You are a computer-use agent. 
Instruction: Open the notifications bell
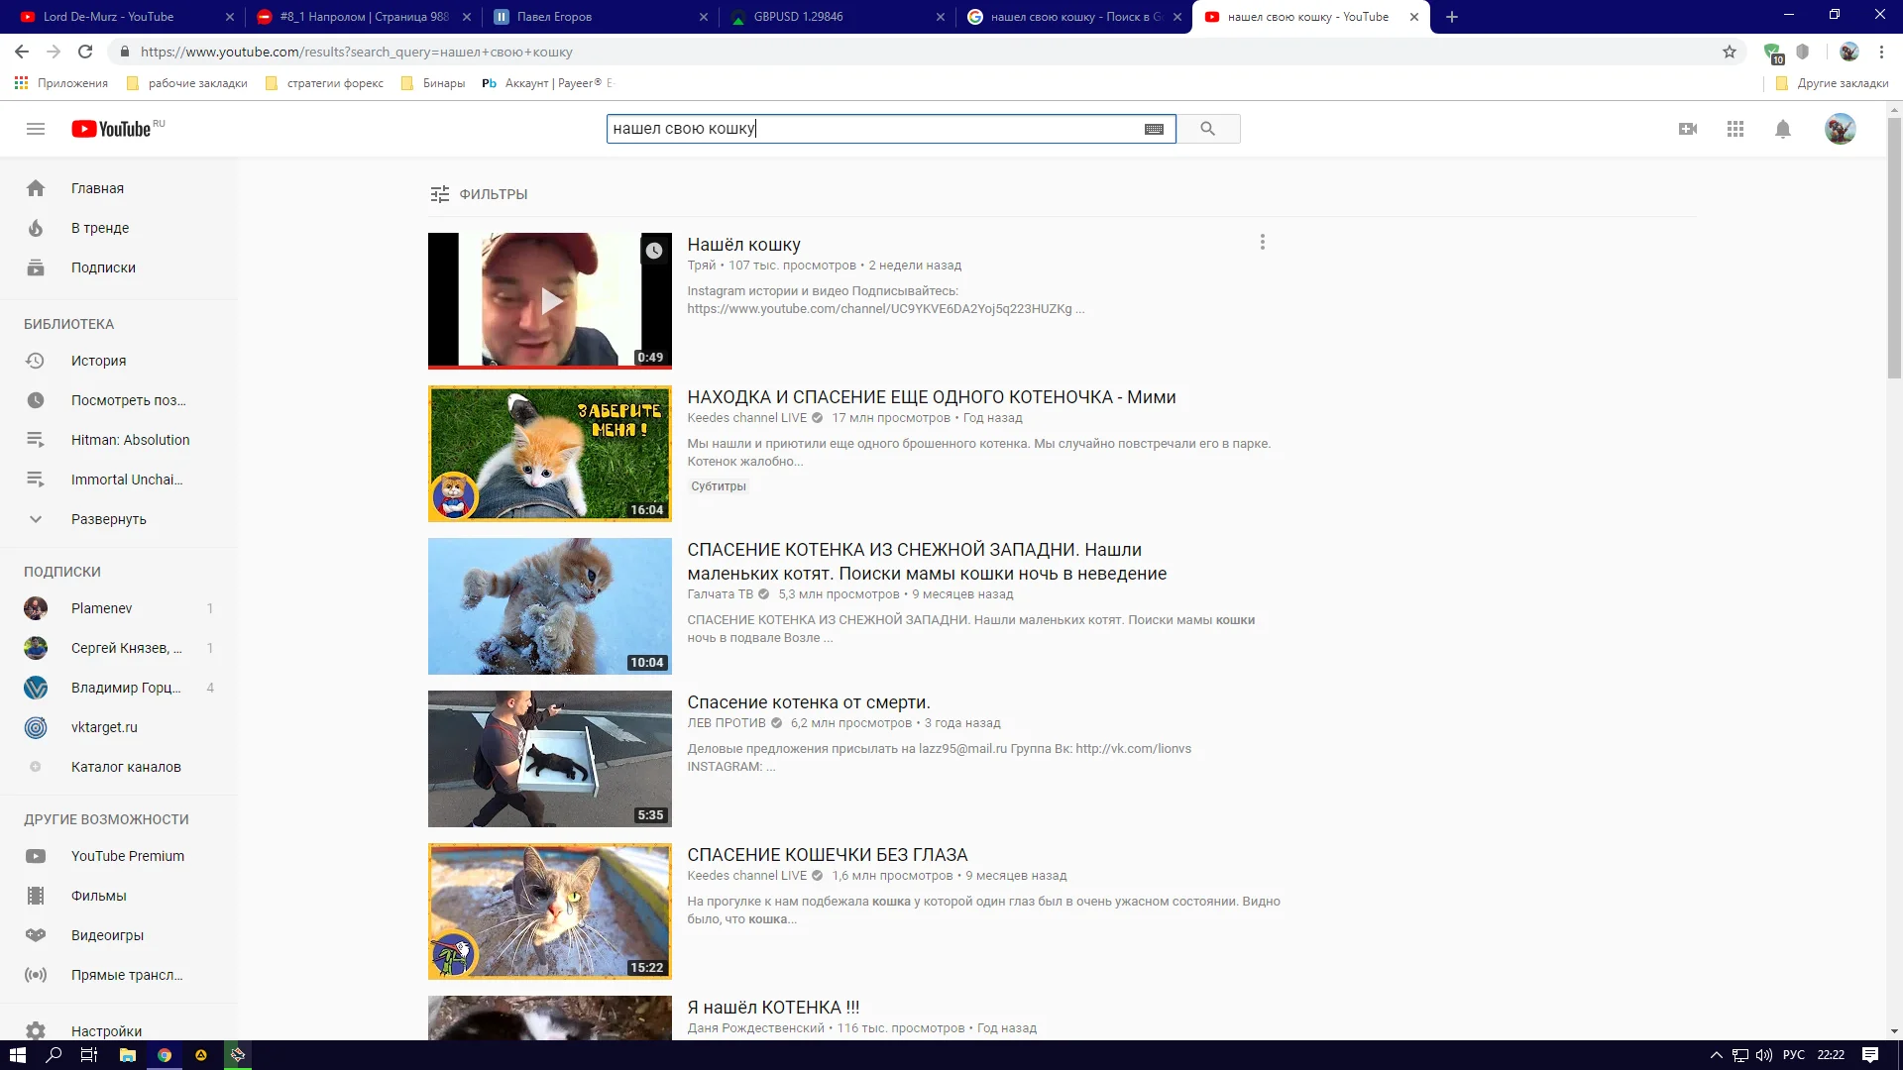1783,129
